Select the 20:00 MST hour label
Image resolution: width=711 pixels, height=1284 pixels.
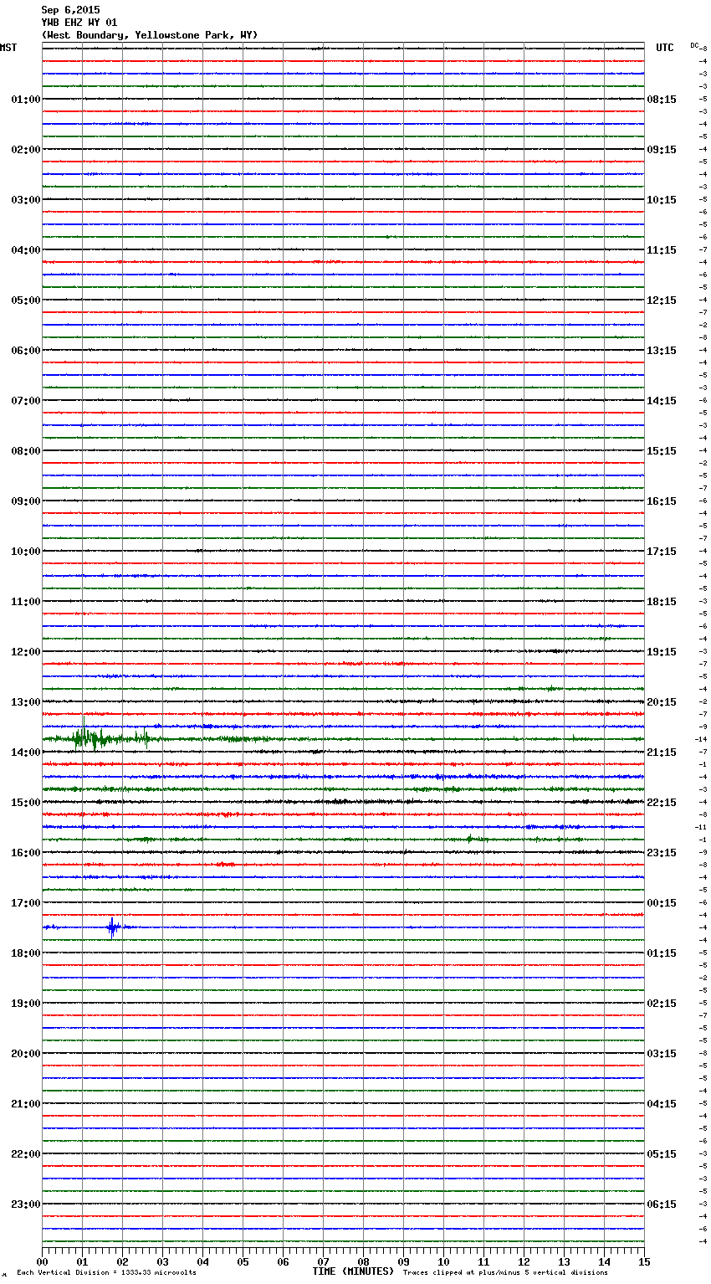click(26, 1054)
